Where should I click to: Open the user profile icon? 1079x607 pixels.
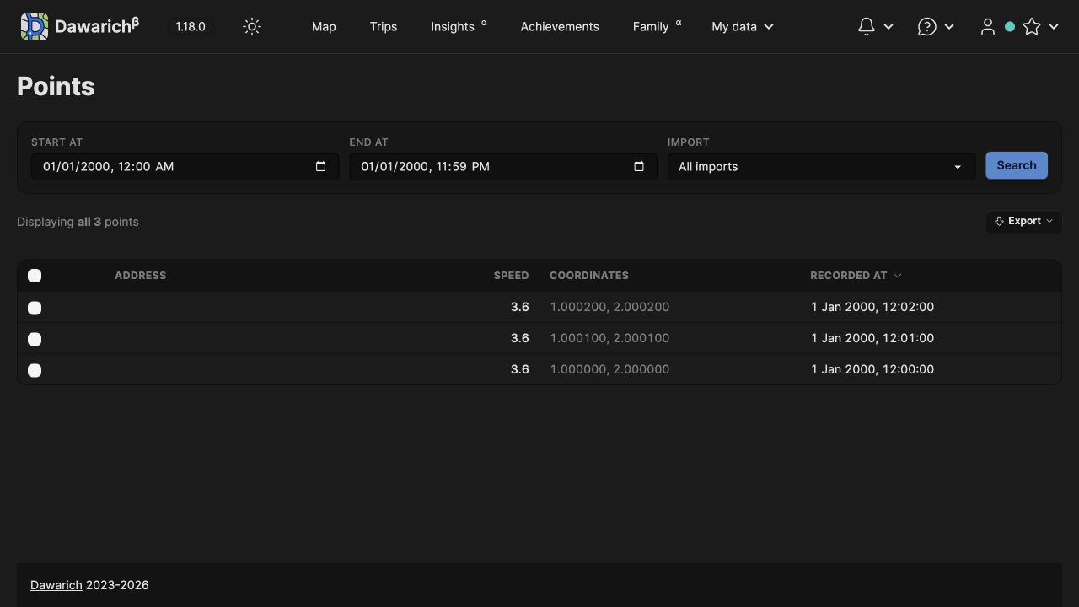(988, 27)
